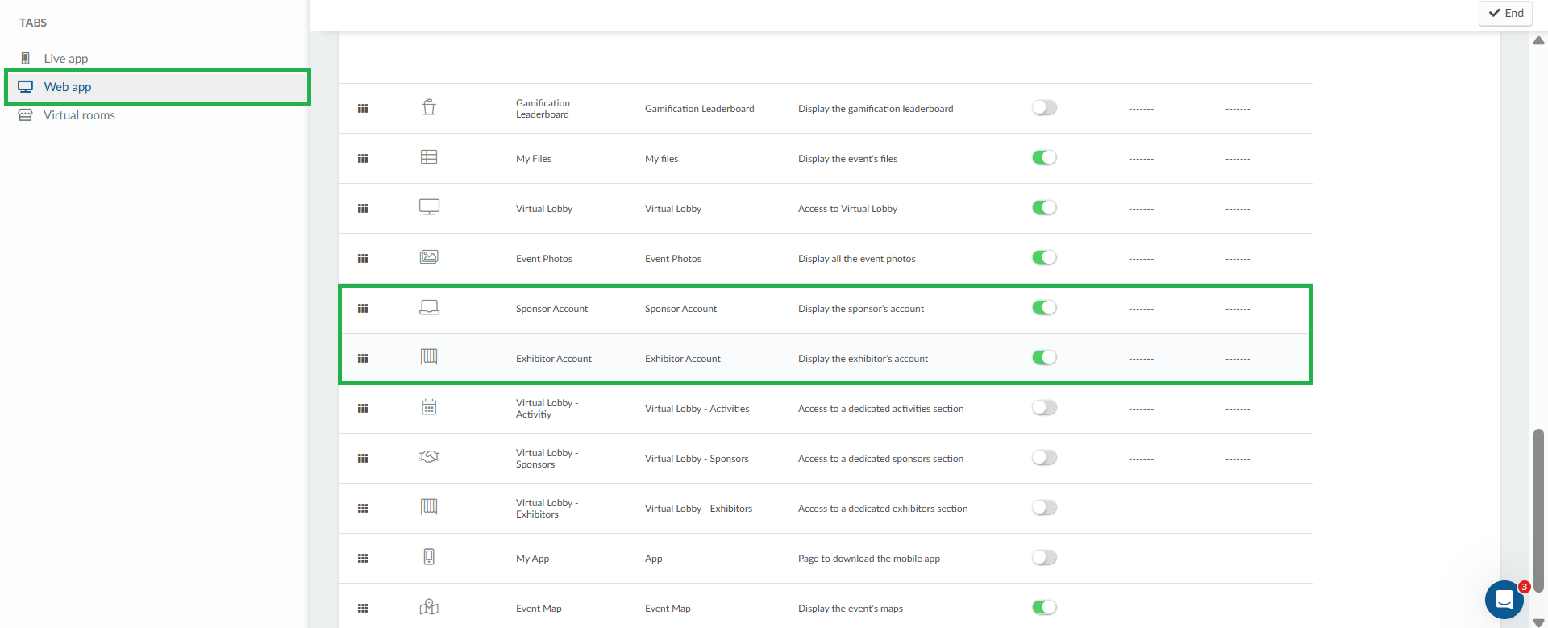Click the scrollbar up arrow
The height and width of the screenshot is (628, 1548).
pyautogui.click(x=1538, y=40)
